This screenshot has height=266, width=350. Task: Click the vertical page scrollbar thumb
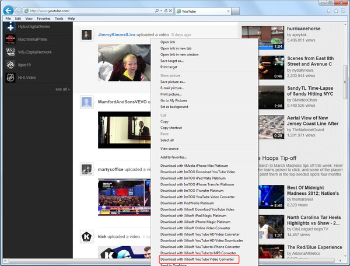pyautogui.click(x=345, y=82)
